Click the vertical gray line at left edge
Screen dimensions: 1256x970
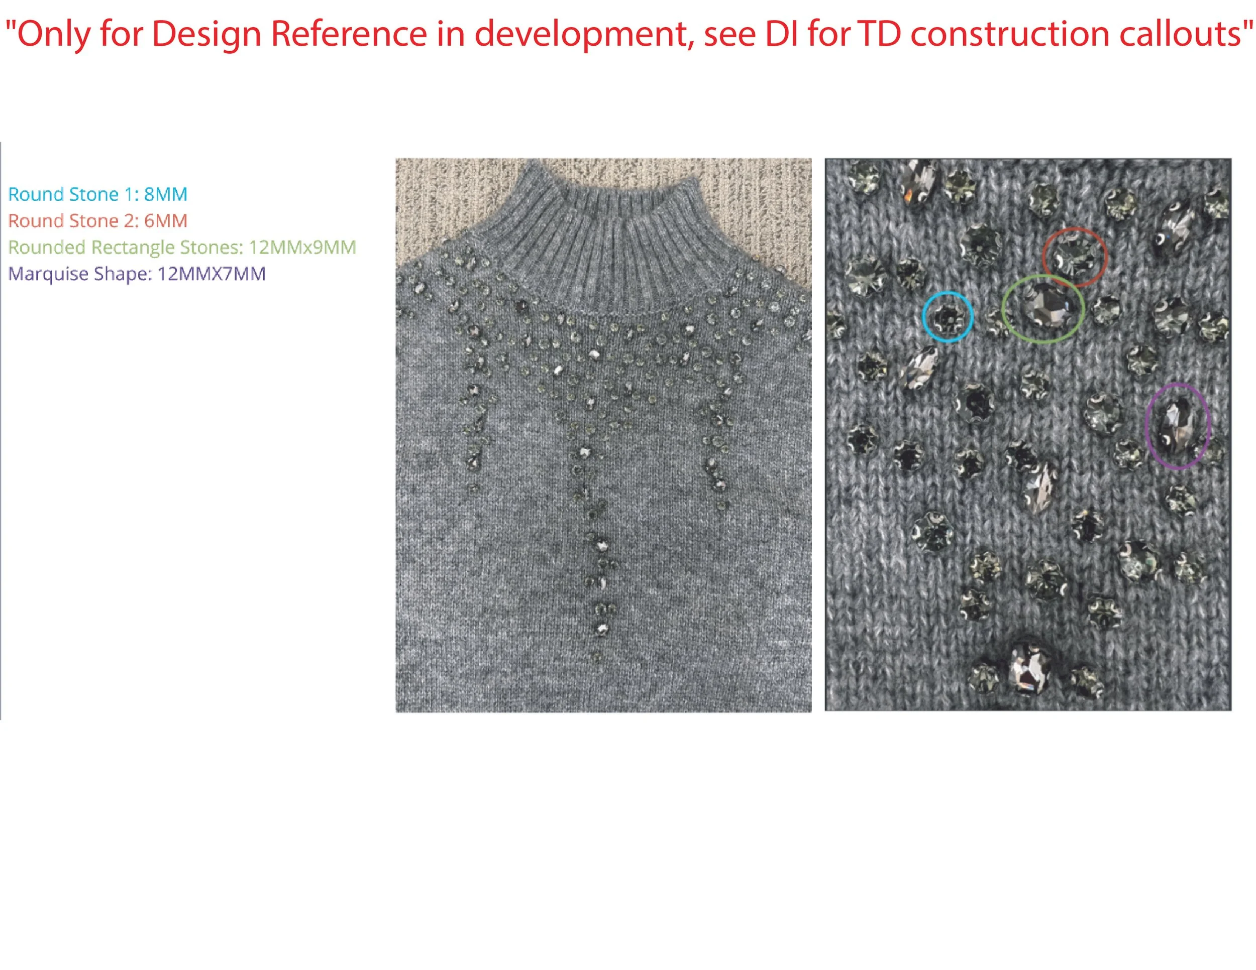pos(1,431)
